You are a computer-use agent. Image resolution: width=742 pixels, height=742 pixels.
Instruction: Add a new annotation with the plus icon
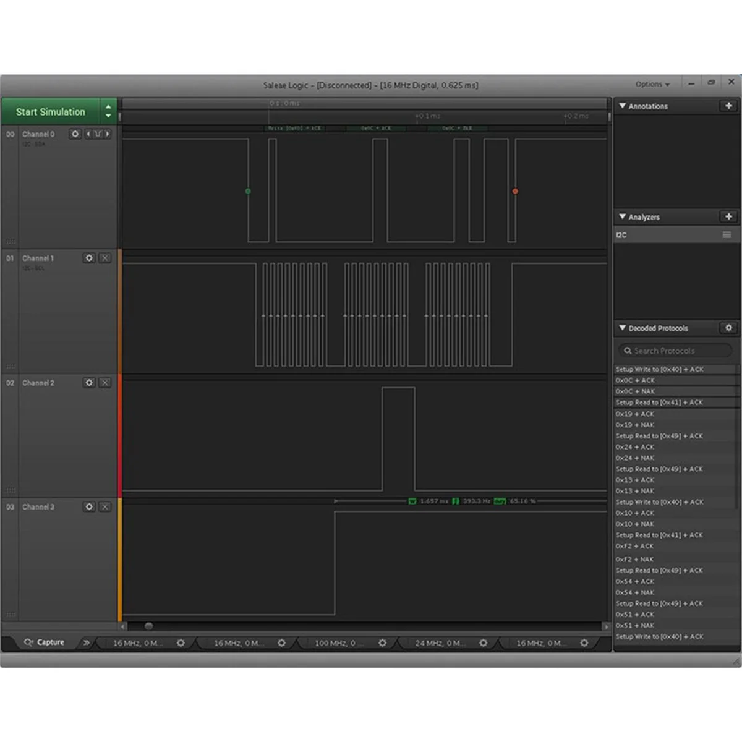pyautogui.click(x=728, y=106)
